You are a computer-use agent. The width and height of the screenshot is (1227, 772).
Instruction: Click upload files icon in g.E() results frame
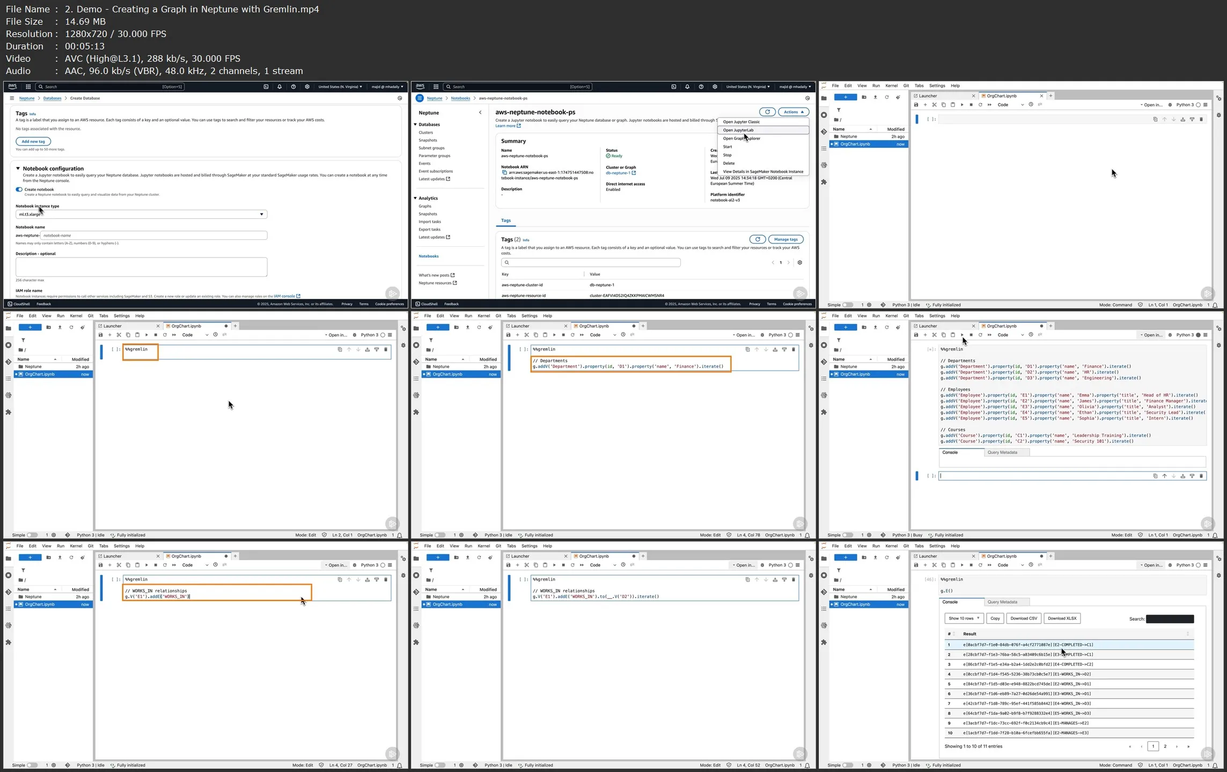875,557
